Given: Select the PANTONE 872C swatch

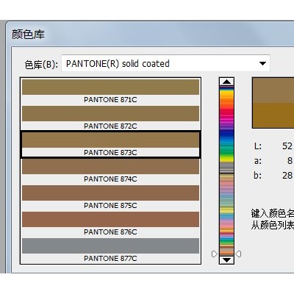Looking at the screenshot, I should click(110, 113).
